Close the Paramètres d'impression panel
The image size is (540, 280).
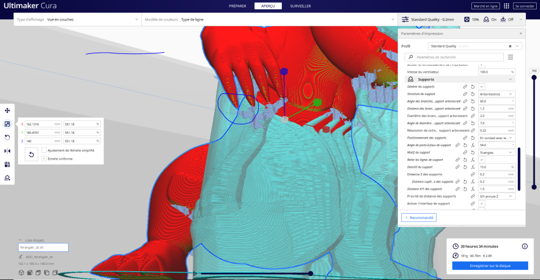pos(521,33)
